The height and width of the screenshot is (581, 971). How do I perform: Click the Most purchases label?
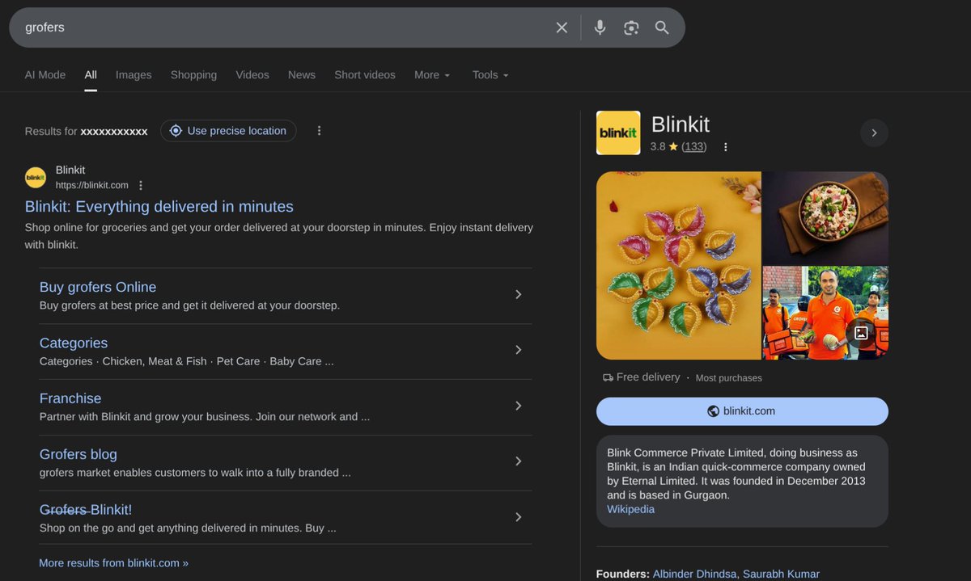tap(729, 378)
